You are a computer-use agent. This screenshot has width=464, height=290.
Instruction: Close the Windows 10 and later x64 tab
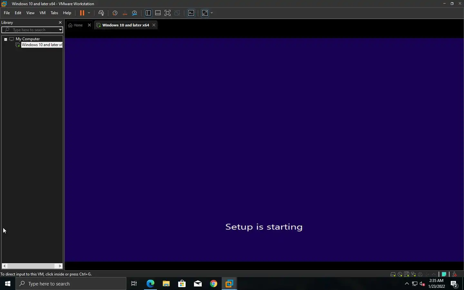[154, 25]
